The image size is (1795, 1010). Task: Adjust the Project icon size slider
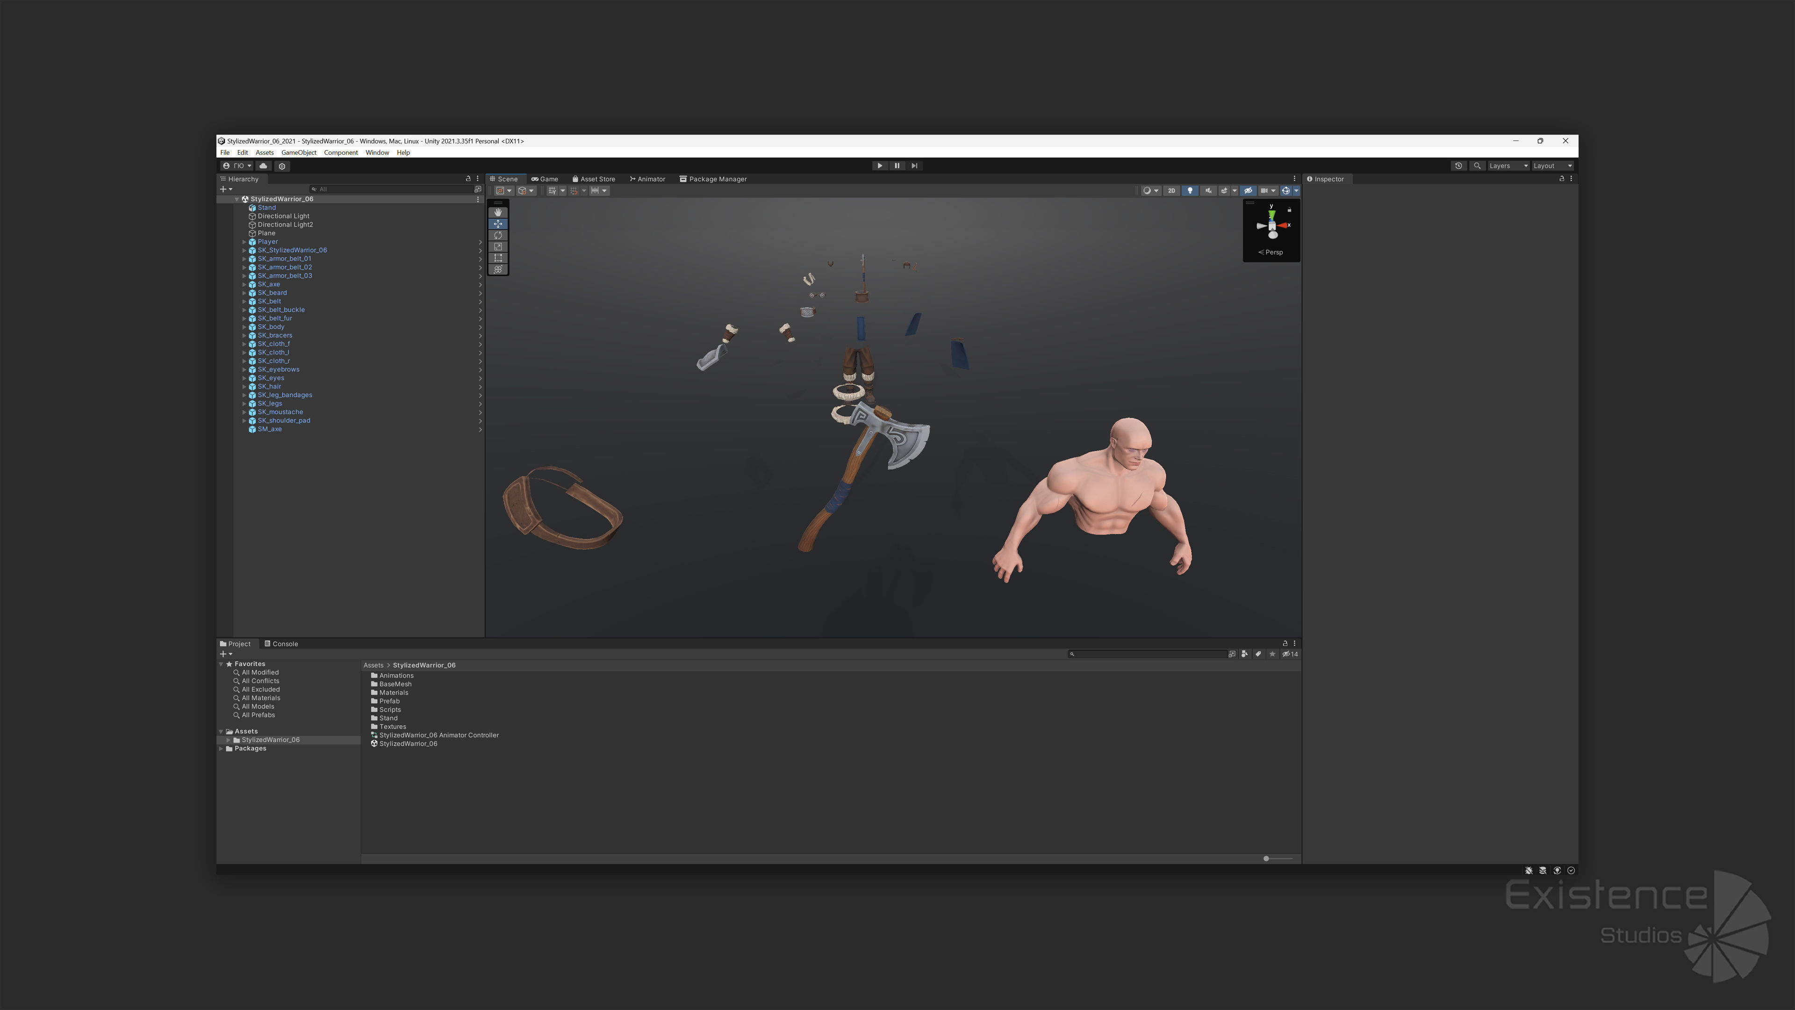(x=1266, y=859)
